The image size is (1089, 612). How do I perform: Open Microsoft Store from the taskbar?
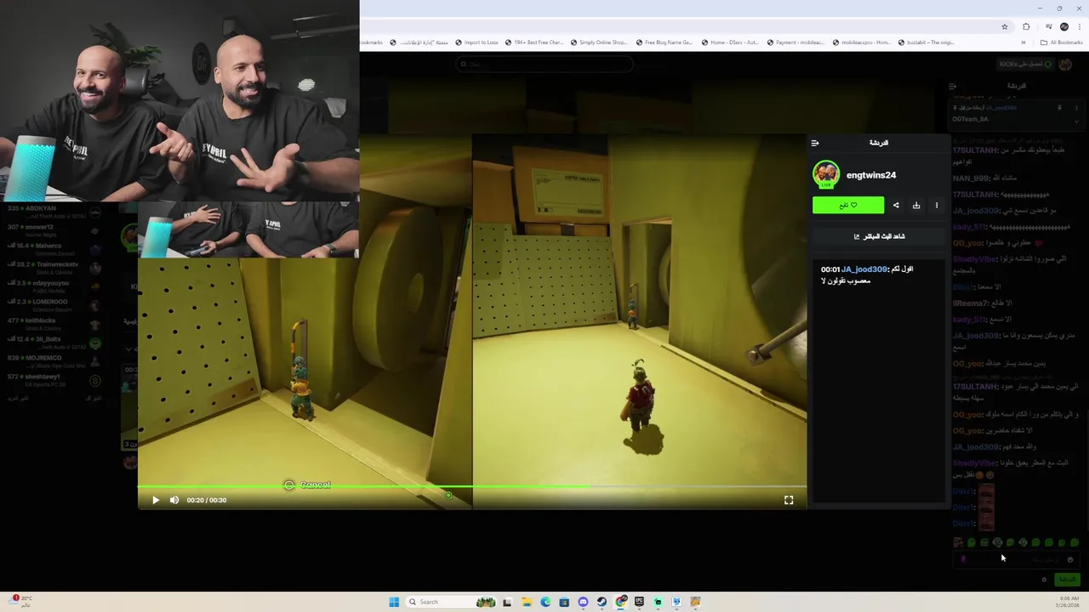coord(564,602)
